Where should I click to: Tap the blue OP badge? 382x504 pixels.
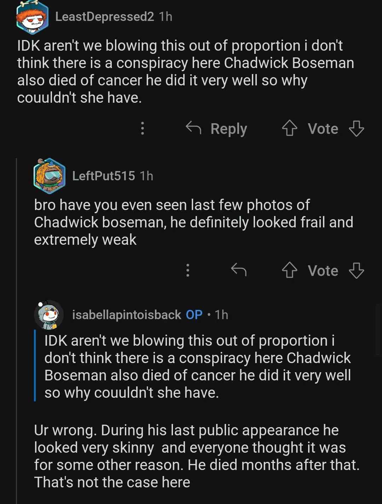[194, 315]
